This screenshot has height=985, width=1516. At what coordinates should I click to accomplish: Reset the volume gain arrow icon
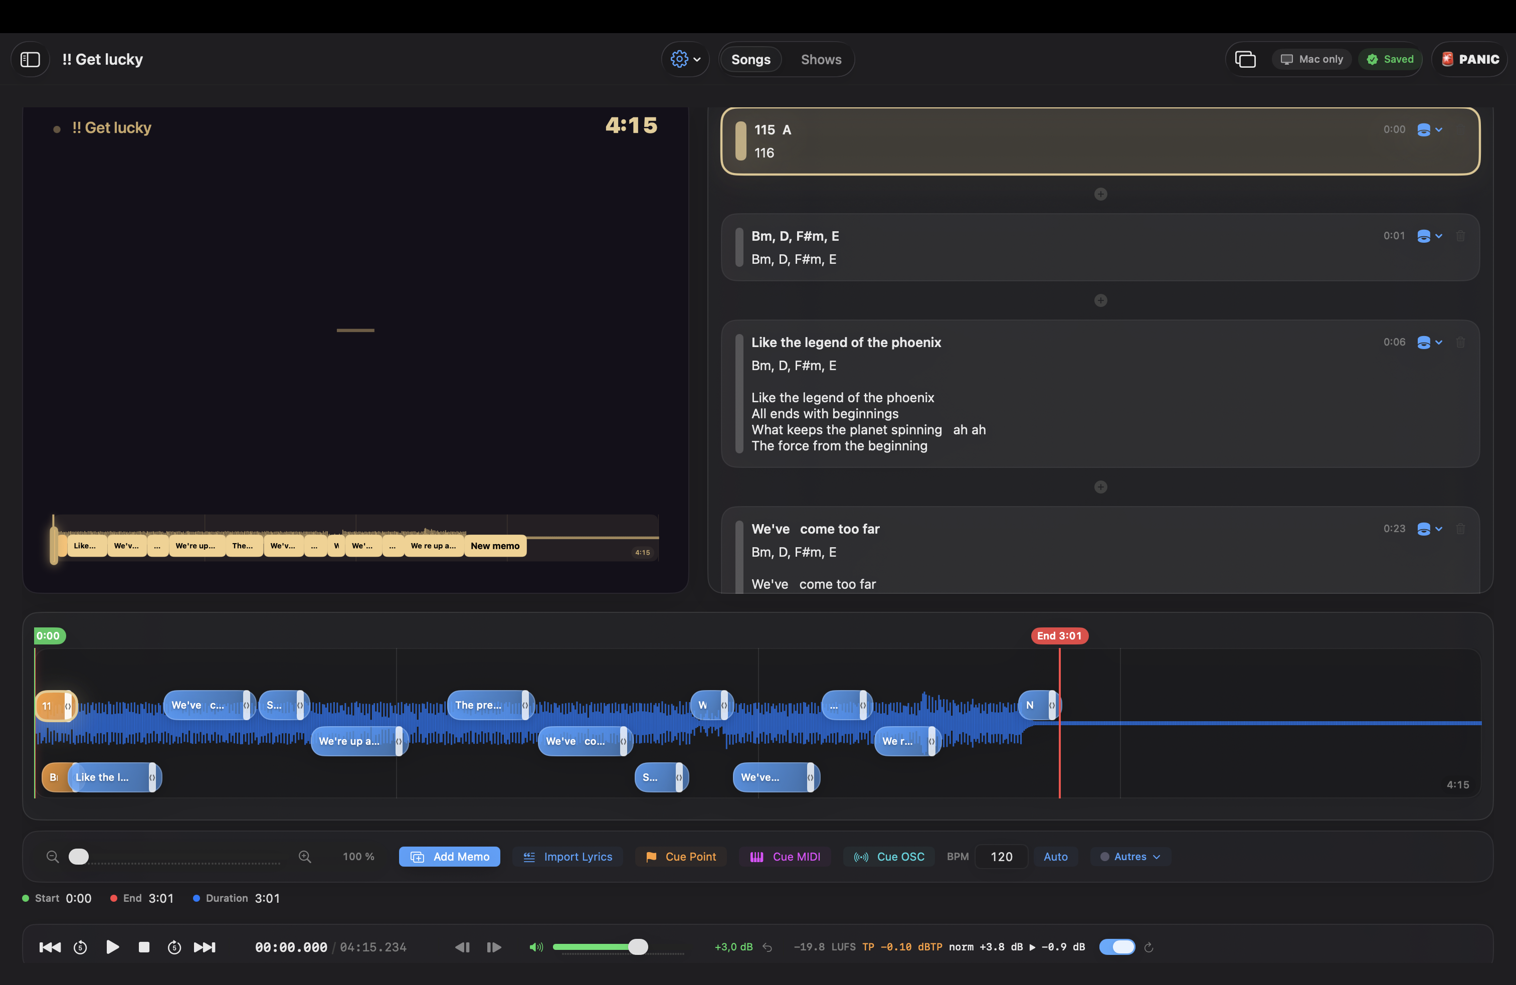pyautogui.click(x=768, y=947)
